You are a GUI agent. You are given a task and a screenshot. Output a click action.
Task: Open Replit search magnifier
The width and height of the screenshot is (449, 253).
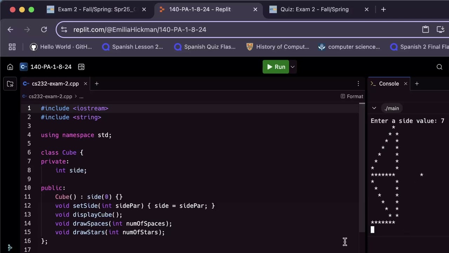click(440, 67)
